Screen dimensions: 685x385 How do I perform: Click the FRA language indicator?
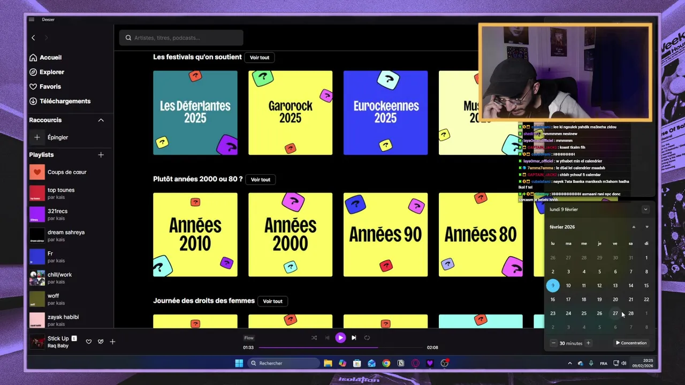click(604, 364)
